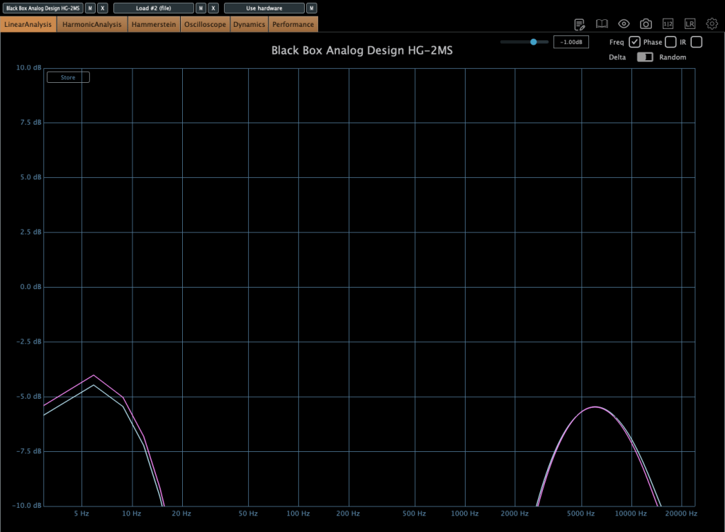Click the eye visibility icon

624,24
